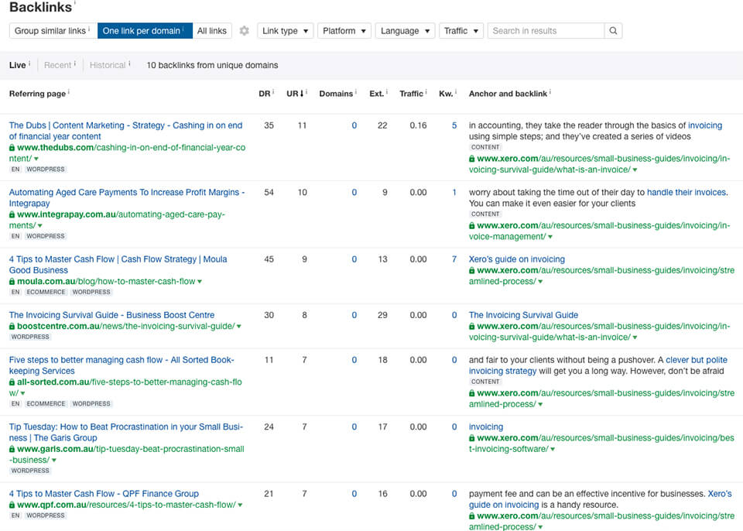
Task: Open Automating Aged Care Payments link
Action: click(x=126, y=197)
